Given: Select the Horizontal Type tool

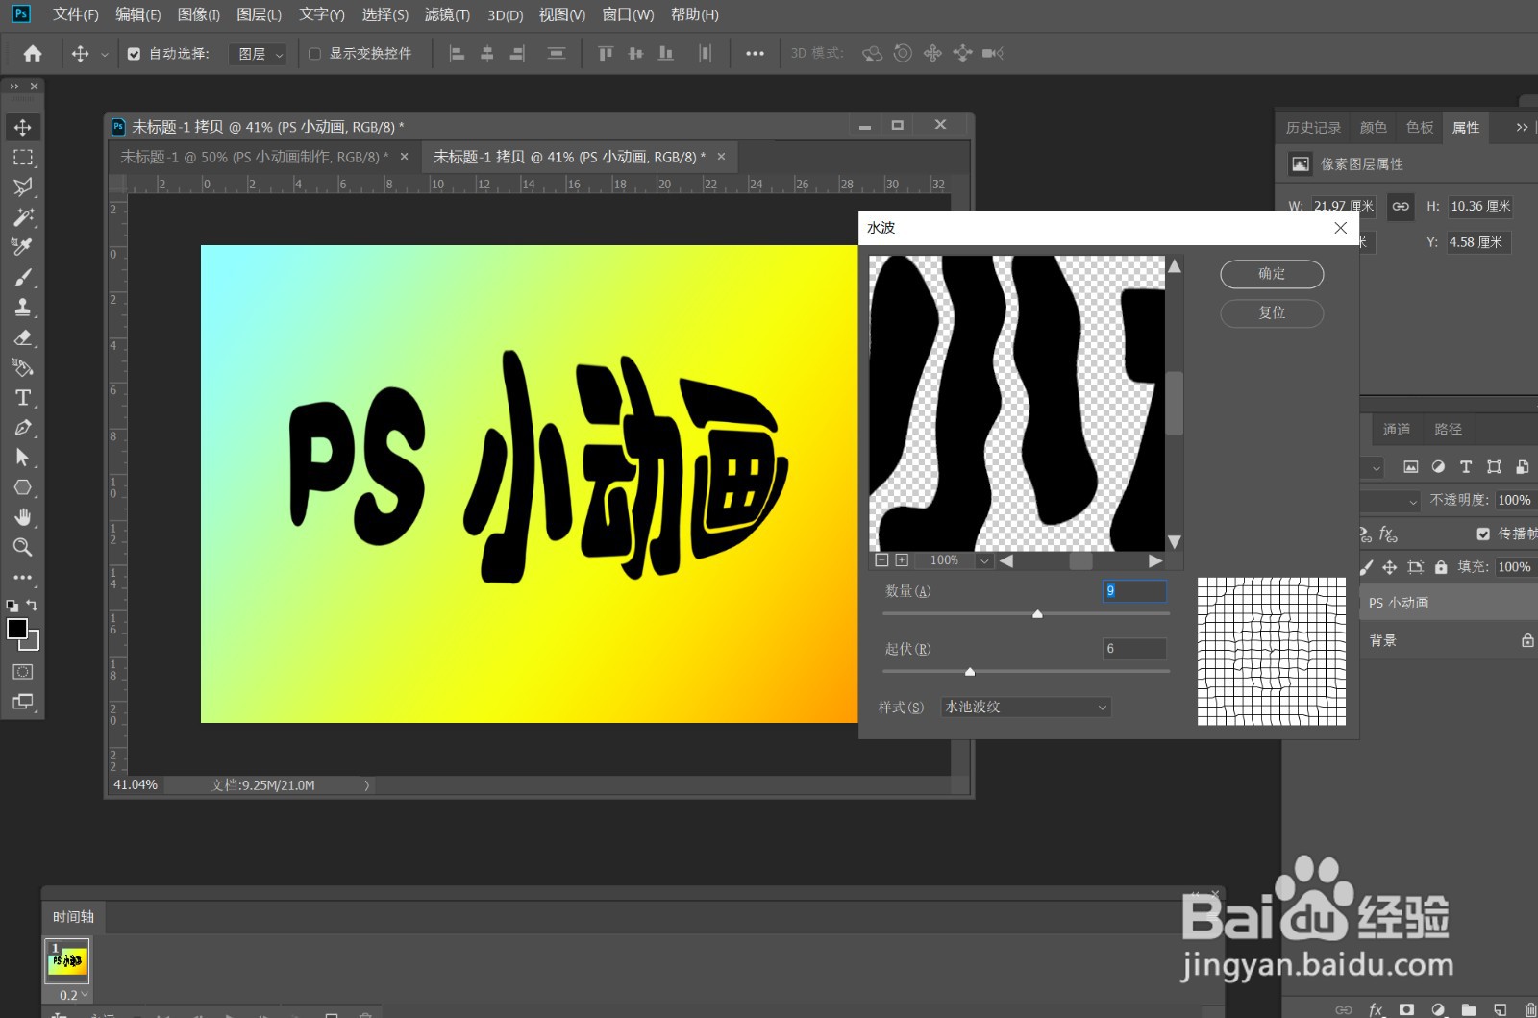Looking at the screenshot, I should pos(23,397).
